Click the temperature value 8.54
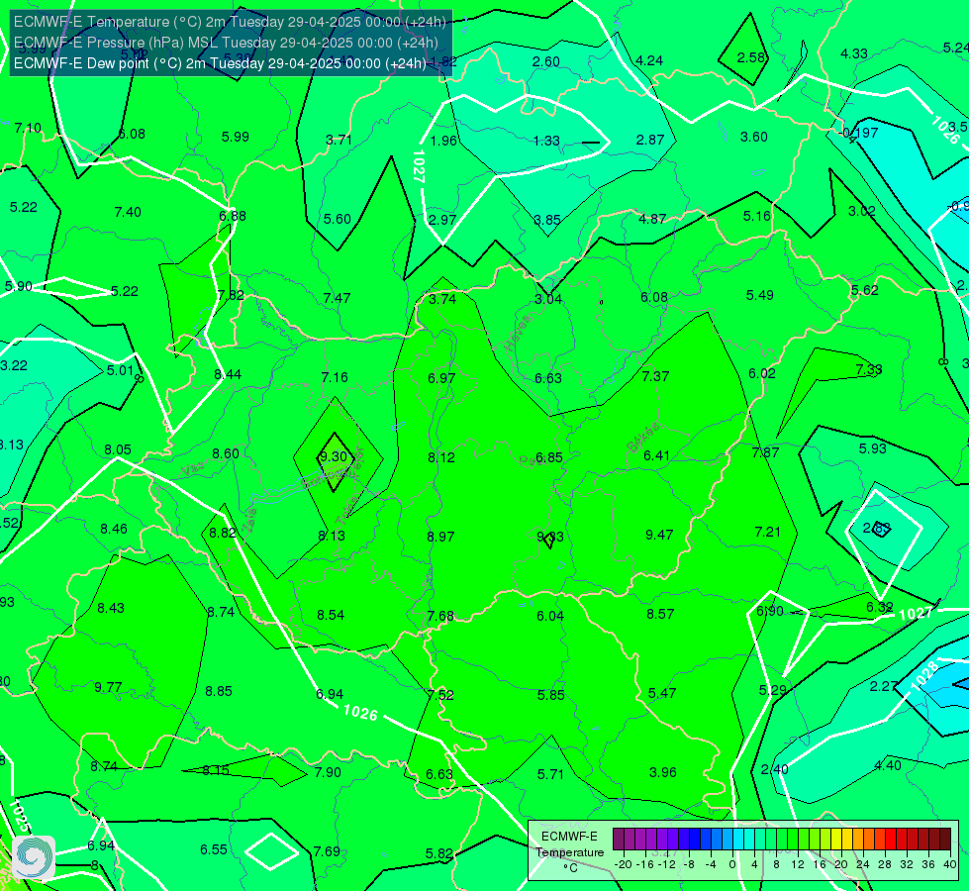 (x=331, y=615)
